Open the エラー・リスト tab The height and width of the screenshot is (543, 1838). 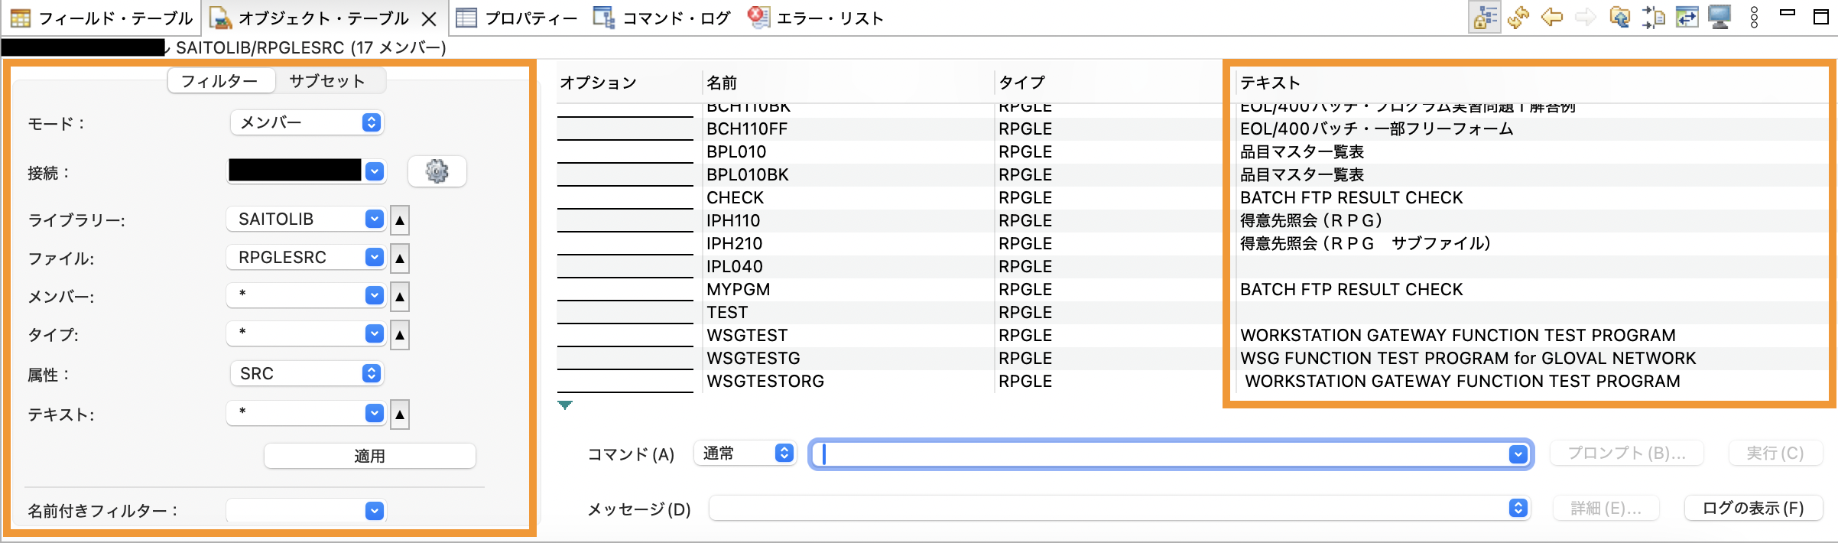click(815, 18)
